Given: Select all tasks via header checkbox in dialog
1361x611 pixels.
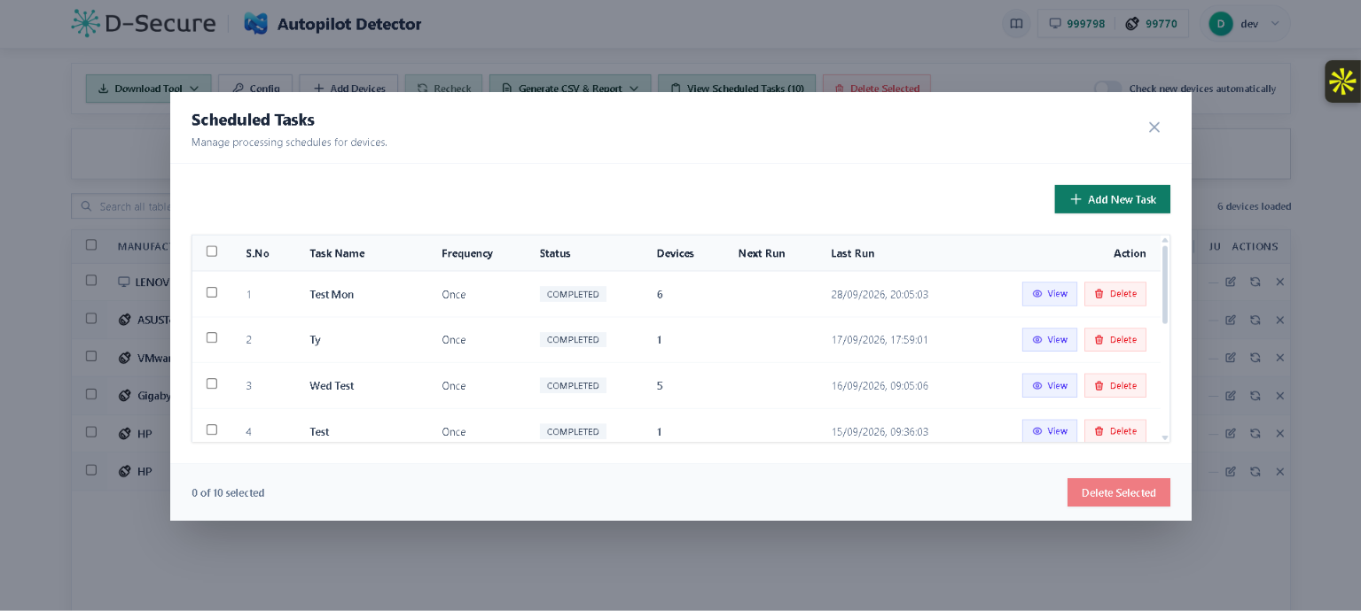Looking at the screenshot, I should pyautogui.click(x=212, y=251).
